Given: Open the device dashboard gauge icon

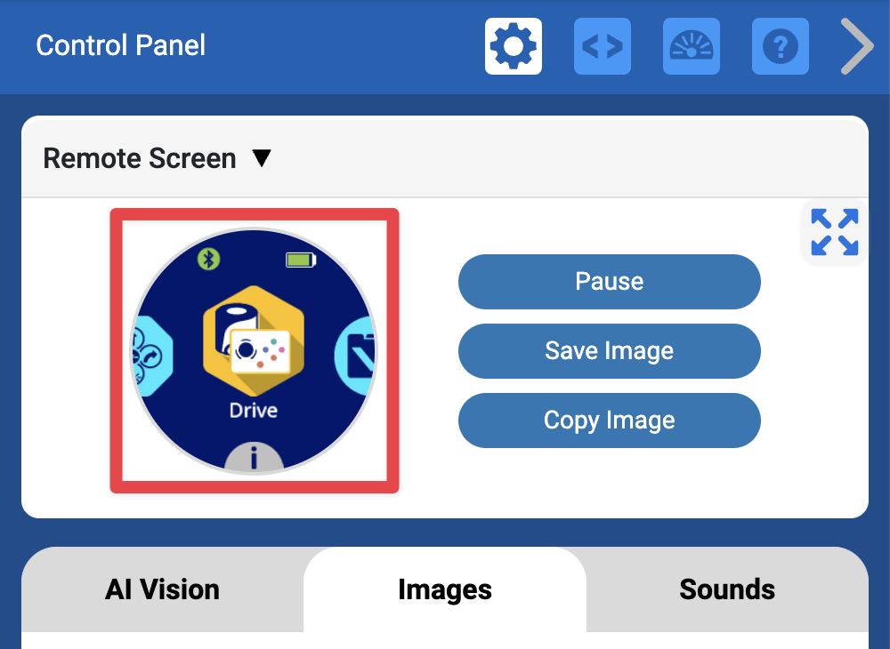Looking at the screenshot, I should click(691, 46).
